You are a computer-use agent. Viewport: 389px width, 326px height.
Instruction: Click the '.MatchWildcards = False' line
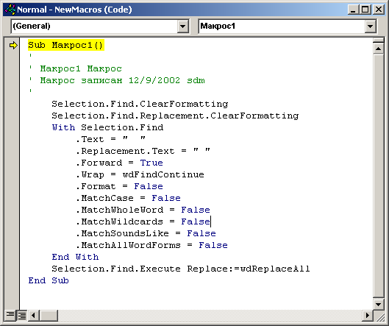pos(143,222)
